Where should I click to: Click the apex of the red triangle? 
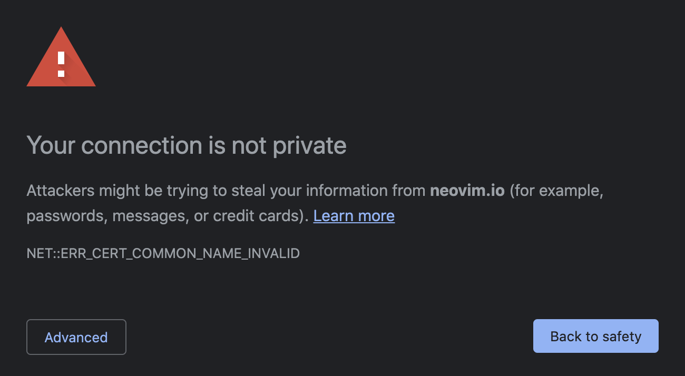pyautogui.click(x=61, y=29)
